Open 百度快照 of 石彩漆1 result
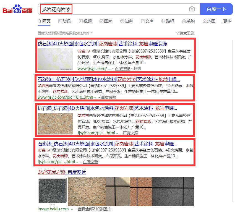Image resolution: width=235 pixels, height=212 pixels. coord(108,97)
